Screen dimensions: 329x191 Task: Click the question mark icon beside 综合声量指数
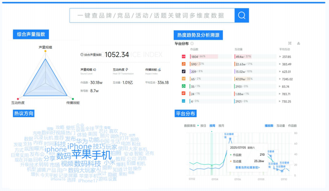[x=82, y=55]
